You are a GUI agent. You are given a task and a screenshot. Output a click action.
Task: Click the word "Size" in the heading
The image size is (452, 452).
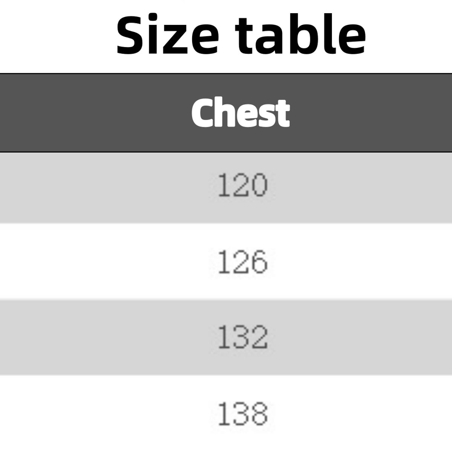click(x=168, y=35)
